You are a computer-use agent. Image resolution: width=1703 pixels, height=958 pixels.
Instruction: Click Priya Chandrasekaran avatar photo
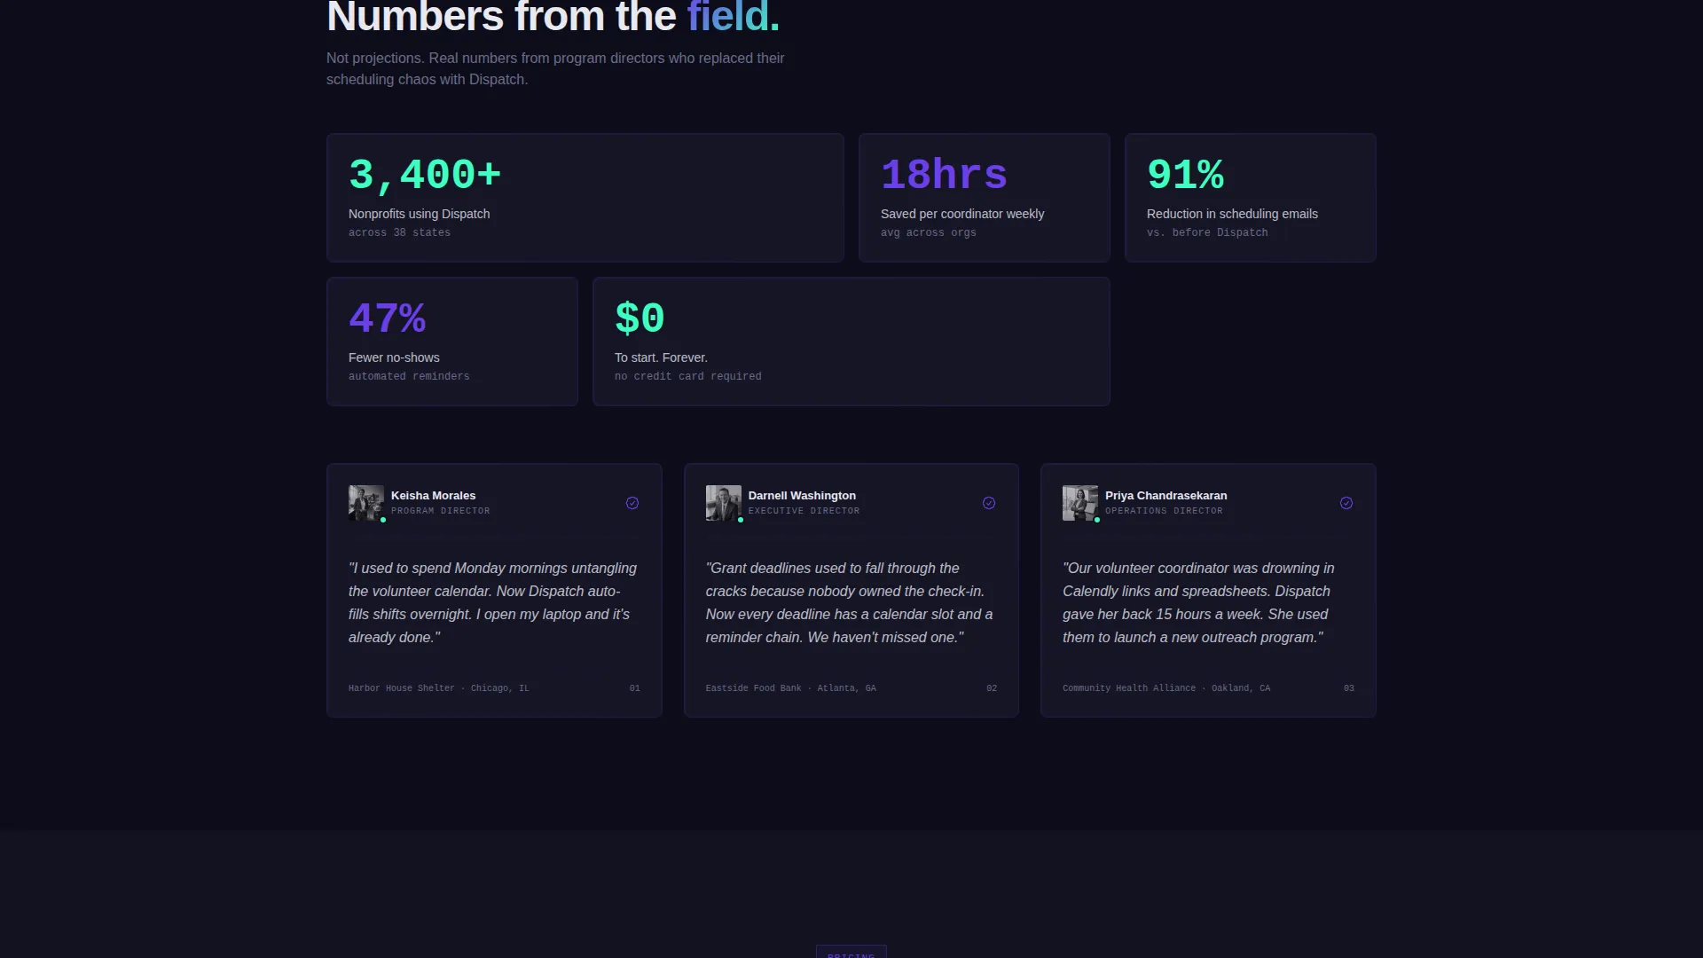tap(1080, 503)
